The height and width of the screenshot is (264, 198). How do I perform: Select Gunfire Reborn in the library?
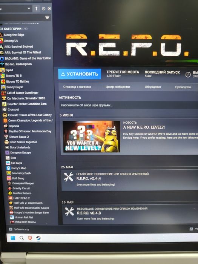22,193
